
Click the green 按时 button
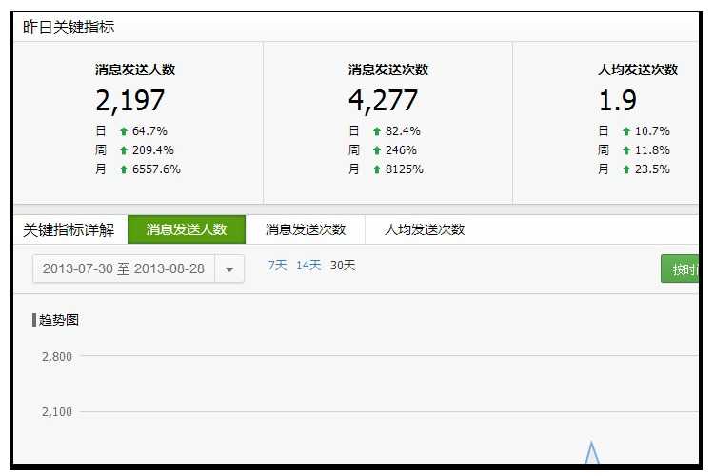(683, 269)
